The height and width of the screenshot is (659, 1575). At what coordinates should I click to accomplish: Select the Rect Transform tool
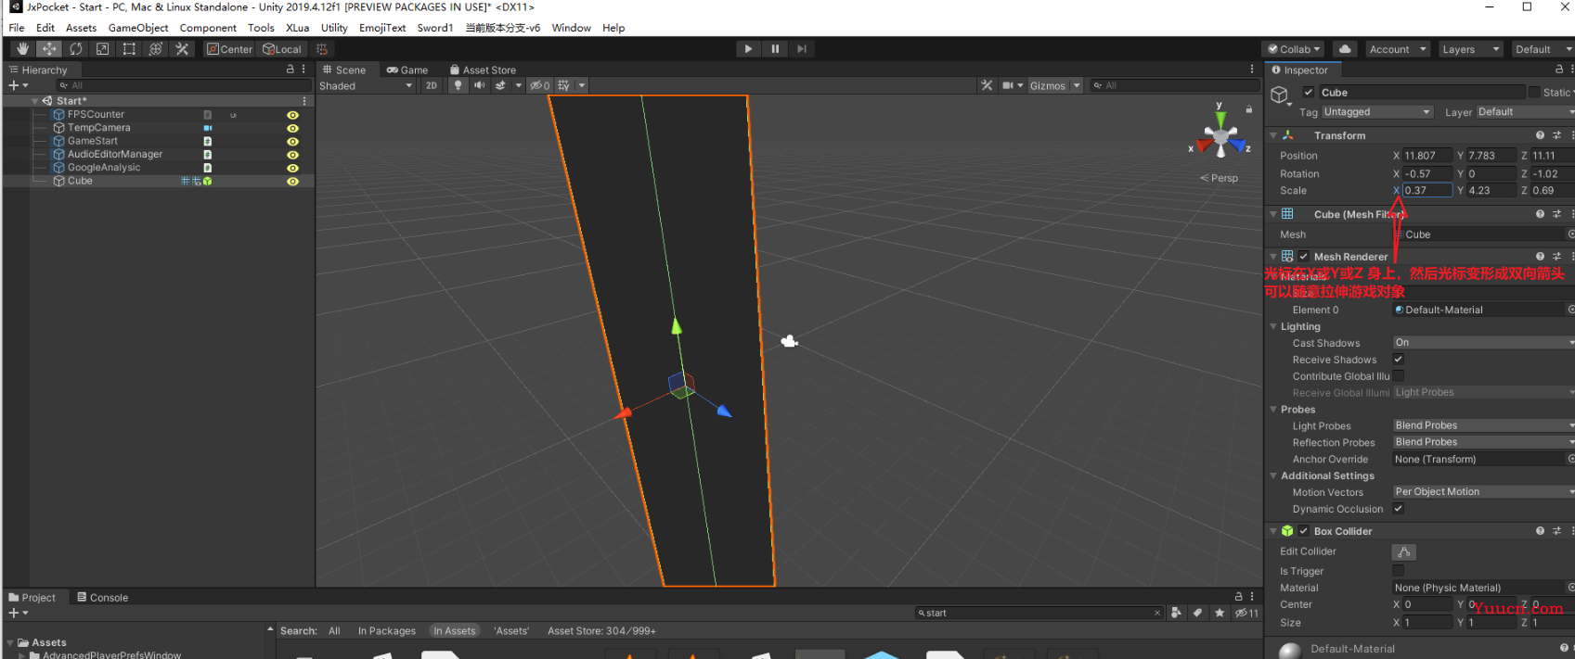coord(129,49)
